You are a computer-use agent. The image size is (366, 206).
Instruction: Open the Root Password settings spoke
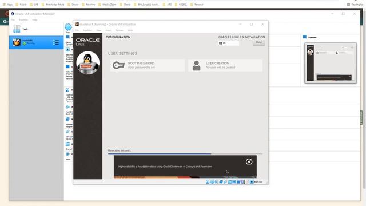pos(148,65)
